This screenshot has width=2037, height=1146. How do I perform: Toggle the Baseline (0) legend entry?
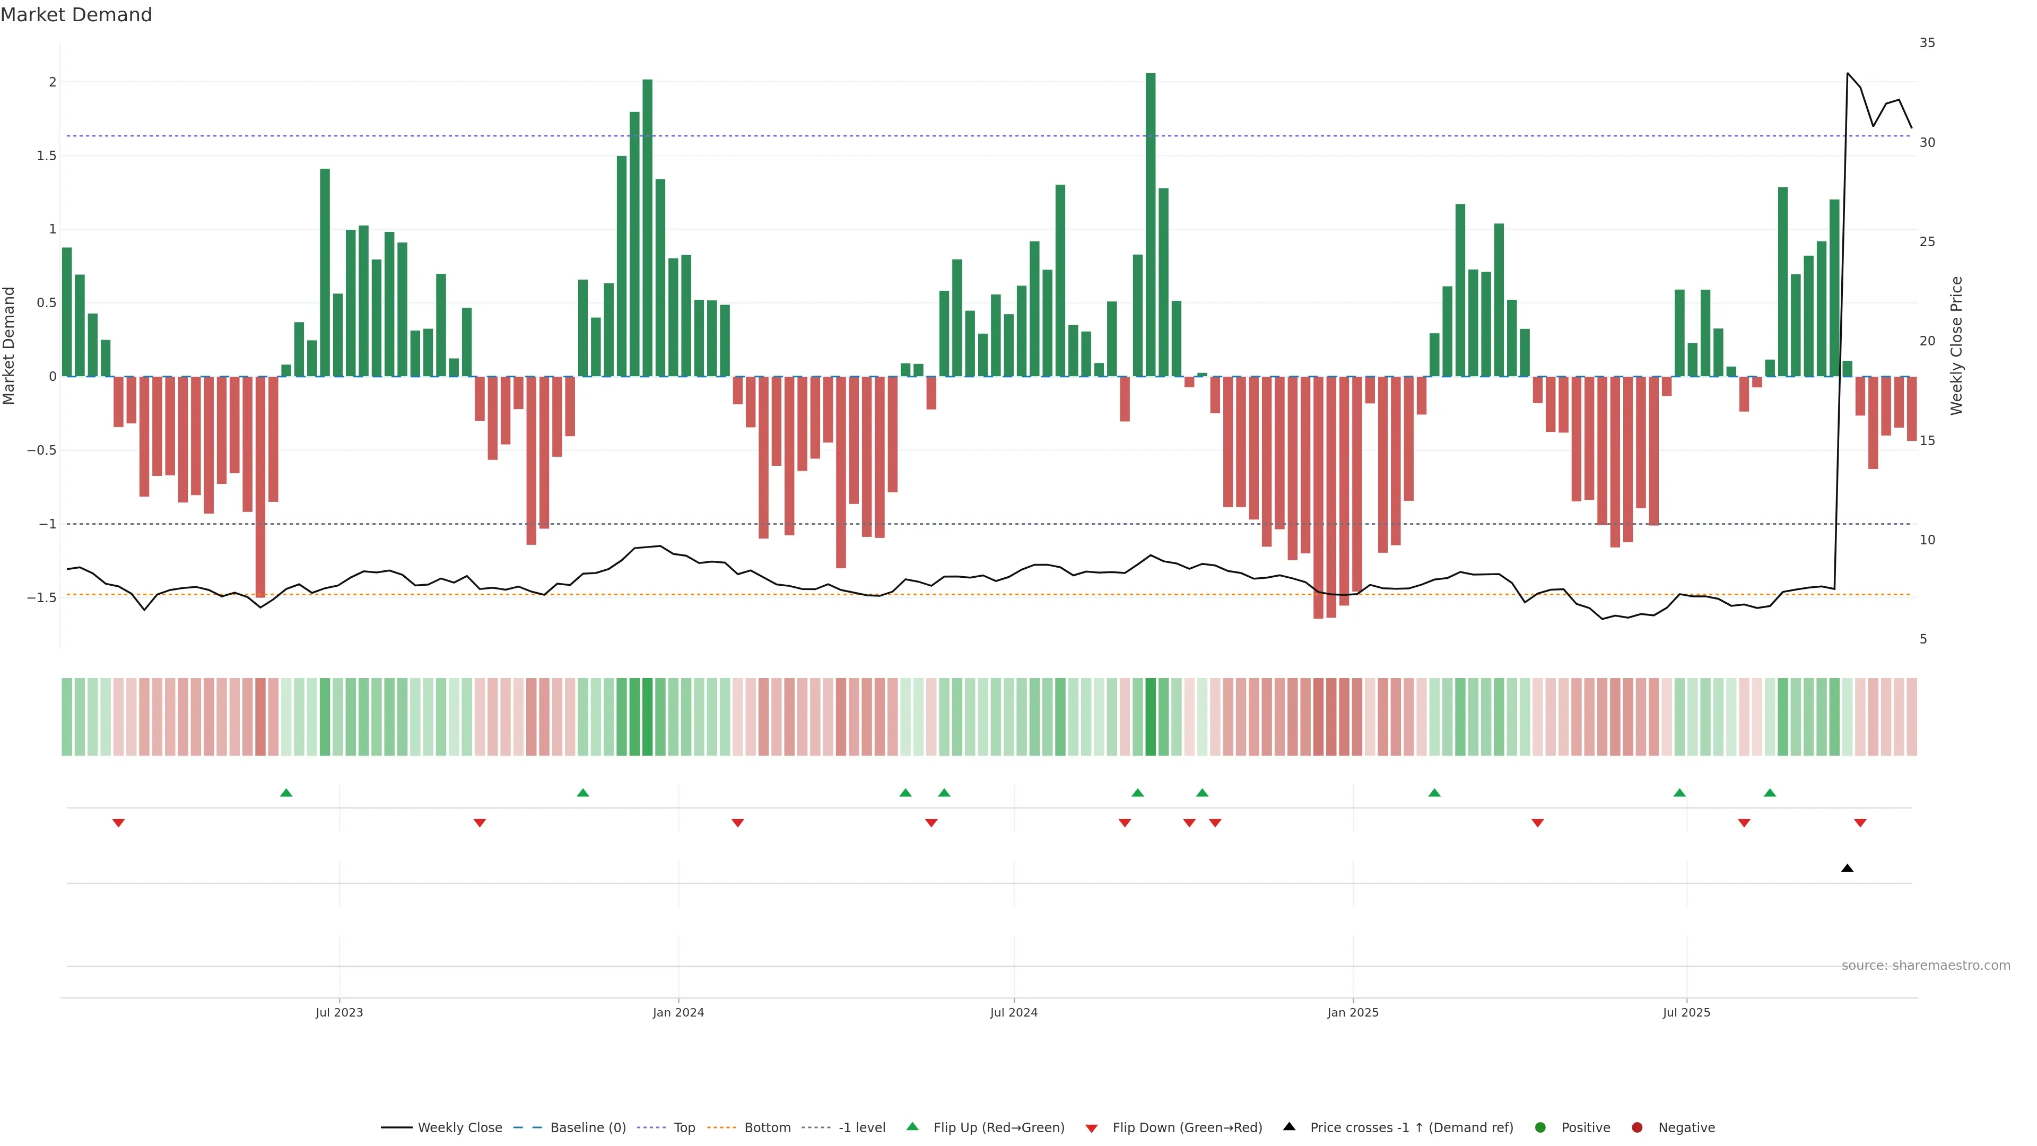(x=588, y=1127)
